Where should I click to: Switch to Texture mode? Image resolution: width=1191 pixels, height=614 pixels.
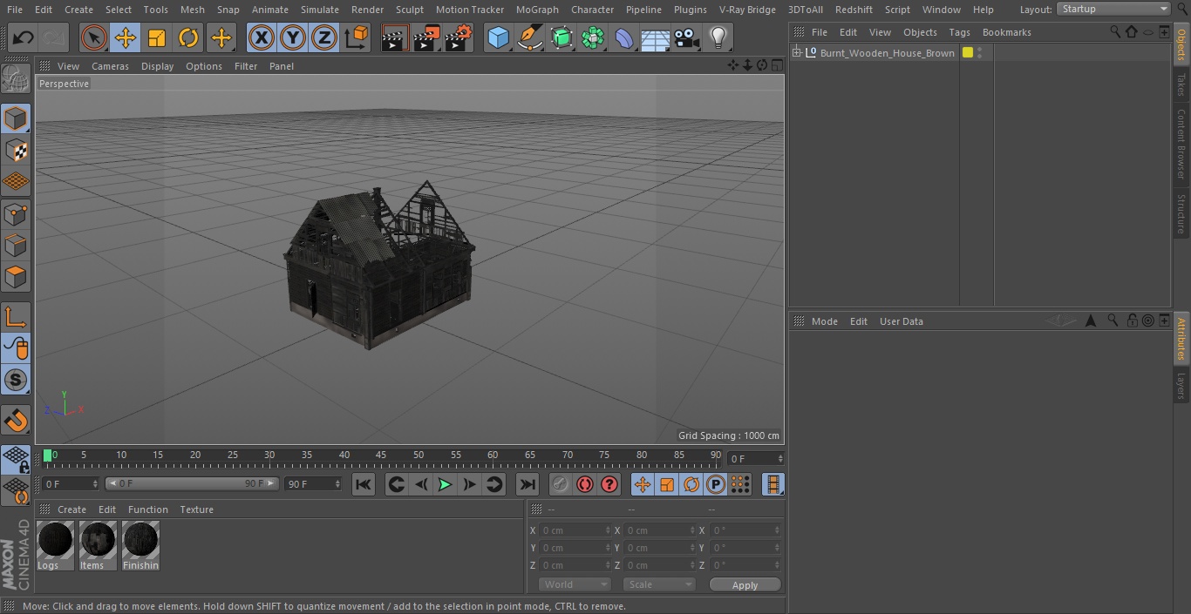click(16, 150)
